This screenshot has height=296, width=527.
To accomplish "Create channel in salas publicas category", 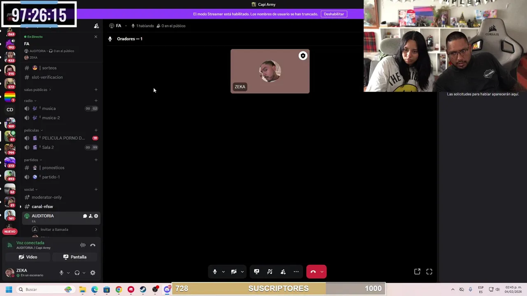I will [96, 90].
